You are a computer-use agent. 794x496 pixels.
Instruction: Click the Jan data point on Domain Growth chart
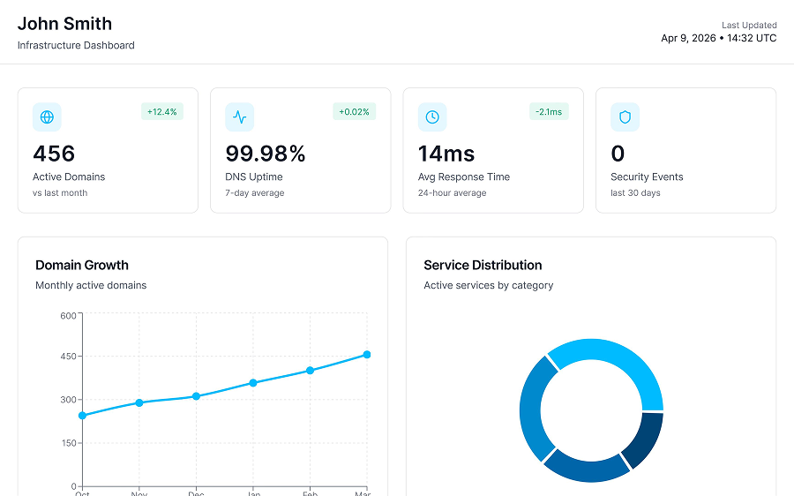(253, 383)
